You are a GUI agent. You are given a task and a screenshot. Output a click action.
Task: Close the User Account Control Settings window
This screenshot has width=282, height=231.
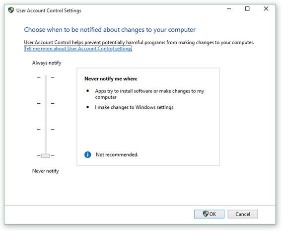point(266,8)
